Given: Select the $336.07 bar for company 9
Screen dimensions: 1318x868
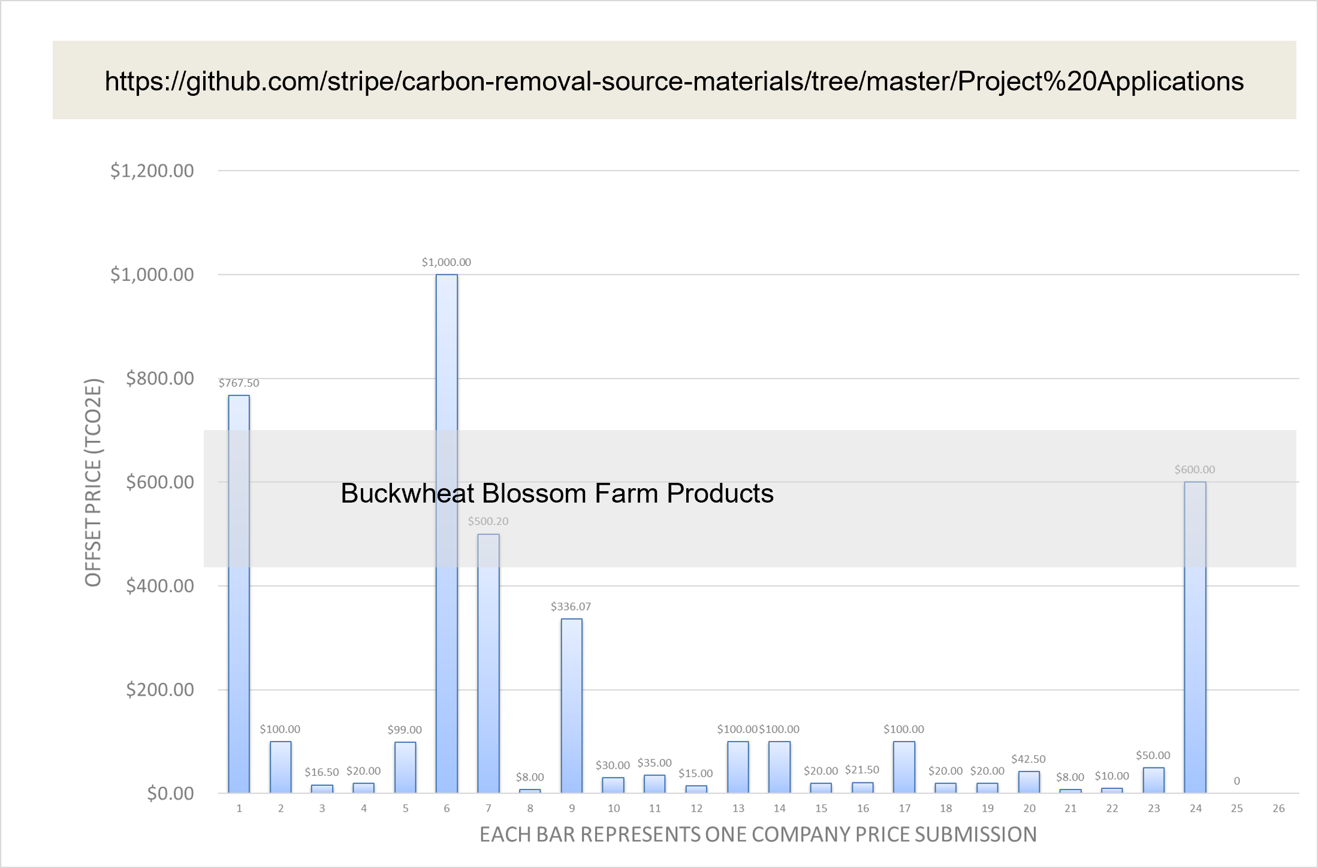Looking at the screenshot, I should pos(571,705).
